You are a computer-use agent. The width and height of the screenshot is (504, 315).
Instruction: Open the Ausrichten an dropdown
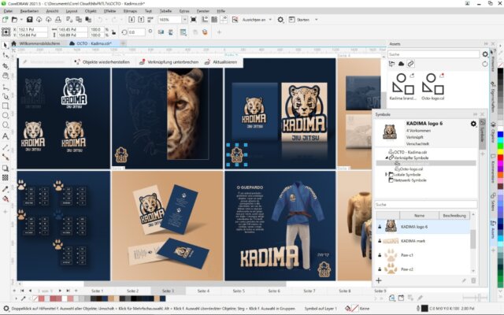(x=270, y=20)
